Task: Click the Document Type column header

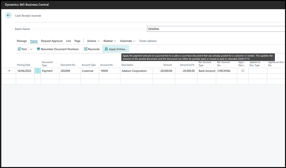Action: coord(47,64)
